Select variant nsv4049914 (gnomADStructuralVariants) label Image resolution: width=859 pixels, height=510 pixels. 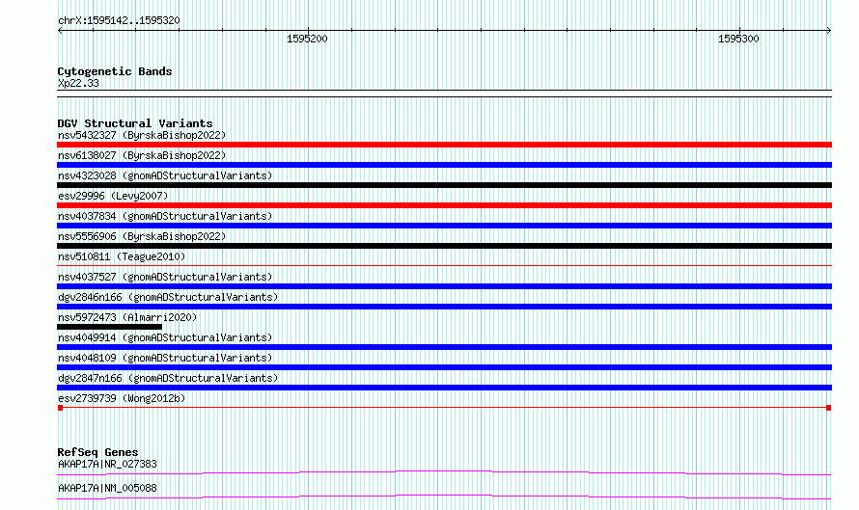coord(165,337)
